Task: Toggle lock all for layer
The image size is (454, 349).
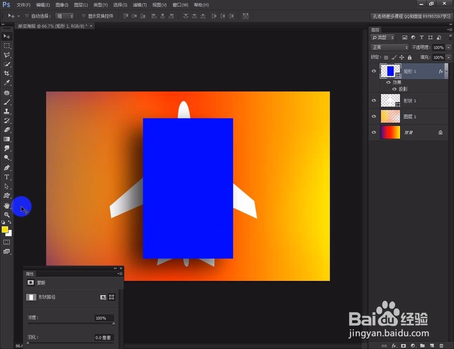Action: pyautogui.click(x=410, y=58)
